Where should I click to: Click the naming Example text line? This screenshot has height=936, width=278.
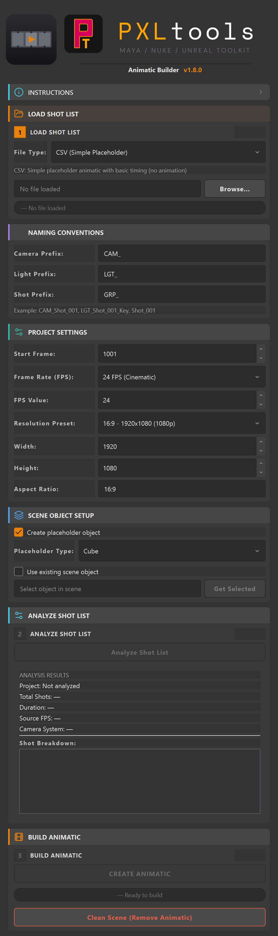[x=85, y=310]
